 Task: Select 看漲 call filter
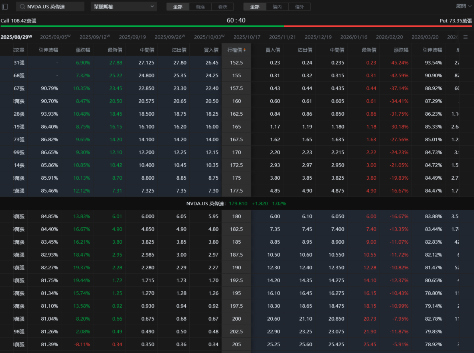click(x=200, y=7)
